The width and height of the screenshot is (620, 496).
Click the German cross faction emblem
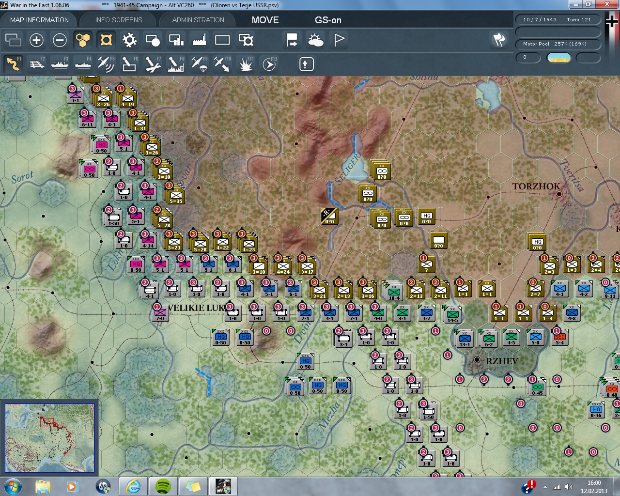click(x=612, y=22)
